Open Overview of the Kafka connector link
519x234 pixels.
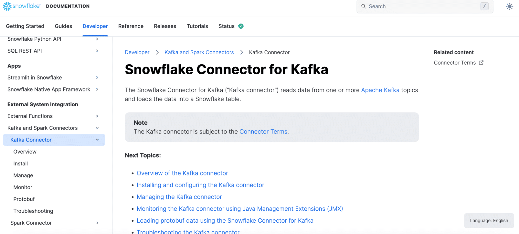click(182, 173)
